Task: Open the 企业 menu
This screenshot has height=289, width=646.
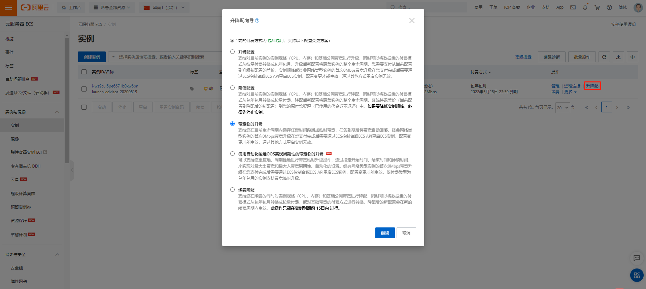Action: tap(531, 7)
